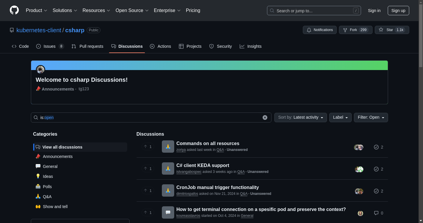Viewport: 423px width, 223px height.
Task: Open participant avatars on CronJob manual trigger row
Action: point(359,191)
